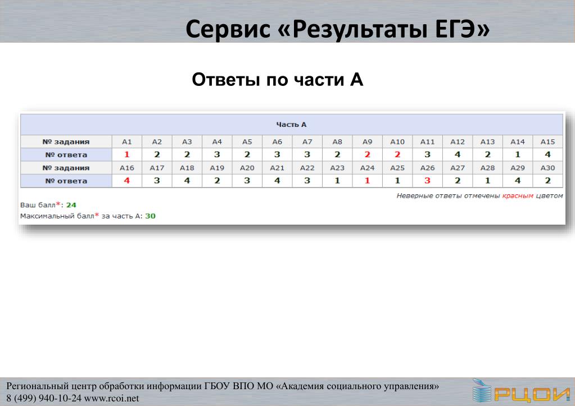Click the first row '№ ответа' label
The width and height of the screenshot is (575, 406).
pyautogui.click(x=66, y=154)
